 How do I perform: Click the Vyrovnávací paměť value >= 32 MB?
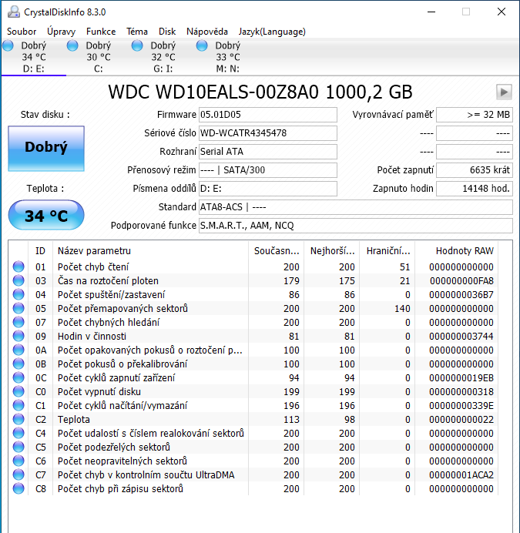click(475, 115)
